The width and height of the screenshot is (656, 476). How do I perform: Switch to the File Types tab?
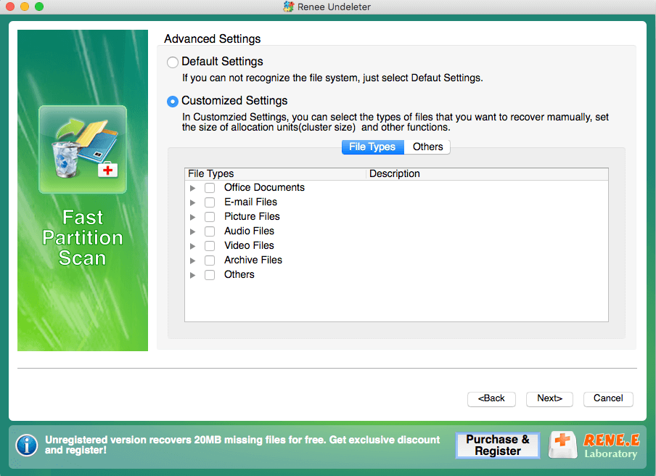372,147
